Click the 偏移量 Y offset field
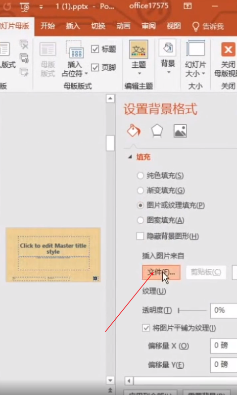The image size is (237, 395). (x=224, y=365)
